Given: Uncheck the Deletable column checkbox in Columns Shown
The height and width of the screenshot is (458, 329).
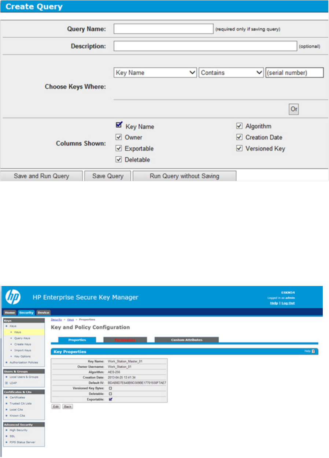Looking at the screenshot, I should click(x=118, y=159).
